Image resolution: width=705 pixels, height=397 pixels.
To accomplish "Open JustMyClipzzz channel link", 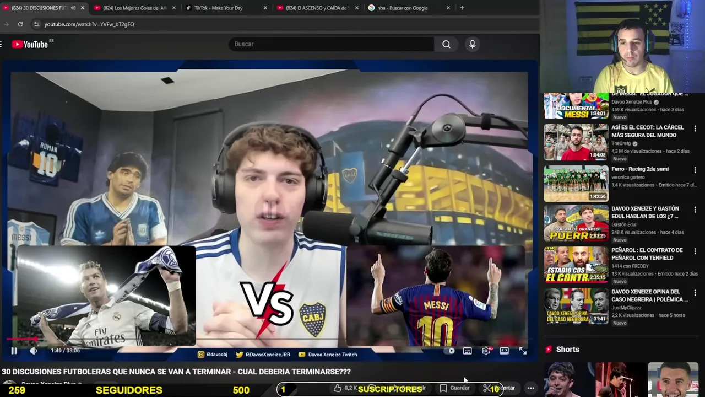I will 628,308.
